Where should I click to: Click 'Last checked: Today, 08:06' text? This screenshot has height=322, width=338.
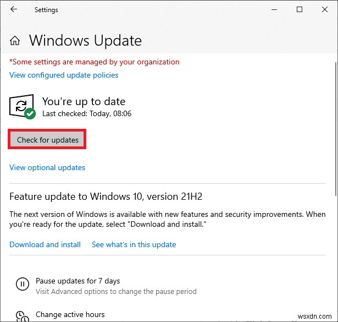pyautogui.click(x=87, y=113)
